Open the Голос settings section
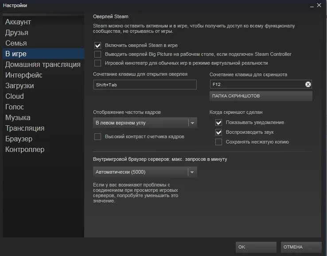Image resolution: width=327 pixels, height=256 pixels. [x=43, y=107]
